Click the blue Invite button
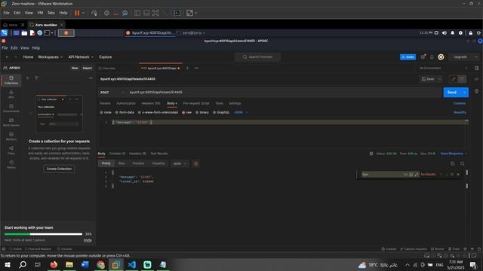 [408, 57]
